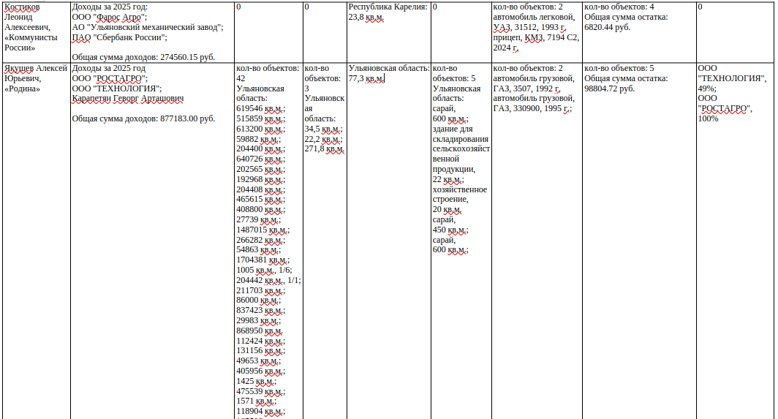Click the land area "204408 кв.м.;"
Image resolution: width=778 pixels, height=419 pixels.
260,189
